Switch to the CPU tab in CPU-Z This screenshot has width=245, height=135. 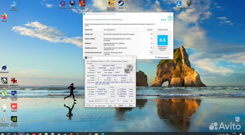pyautogui.click(x=88, y=61)
